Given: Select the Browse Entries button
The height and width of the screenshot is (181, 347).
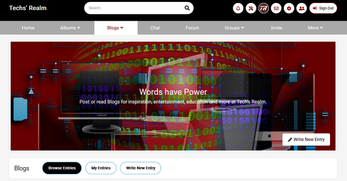Looking at the screenshot, I should point(62,168).
